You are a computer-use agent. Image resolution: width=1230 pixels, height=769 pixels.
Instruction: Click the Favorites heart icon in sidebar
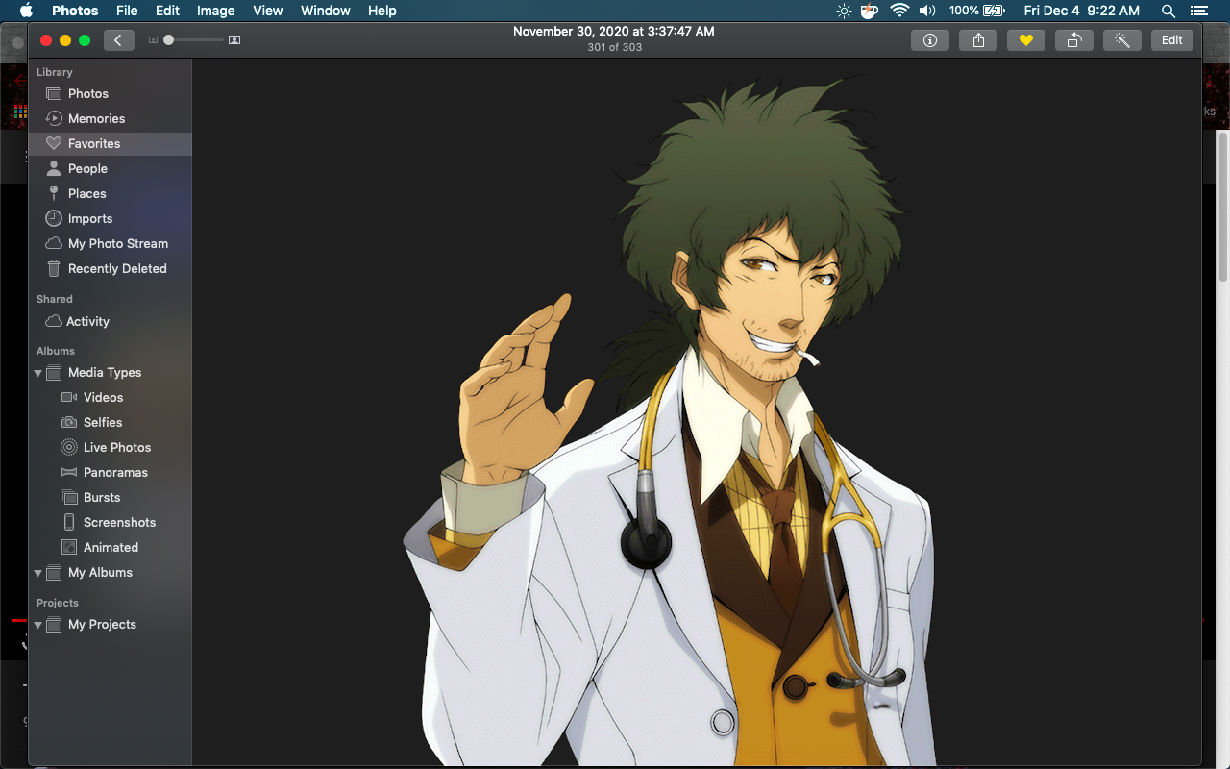point(54,143)
